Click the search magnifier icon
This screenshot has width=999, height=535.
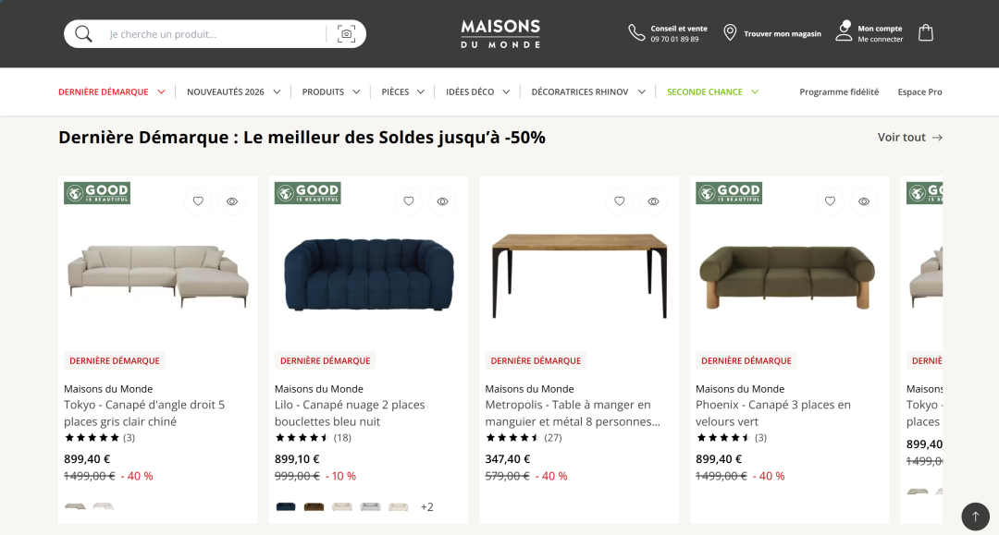click(x=84, y=34)
